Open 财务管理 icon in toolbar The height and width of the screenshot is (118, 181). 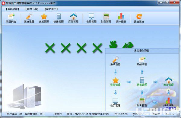(106, 18)
